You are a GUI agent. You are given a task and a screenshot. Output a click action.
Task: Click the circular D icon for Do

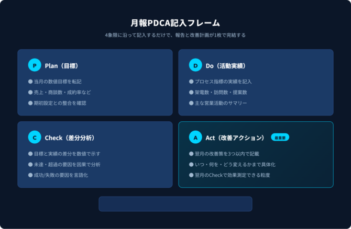[195, 66]
